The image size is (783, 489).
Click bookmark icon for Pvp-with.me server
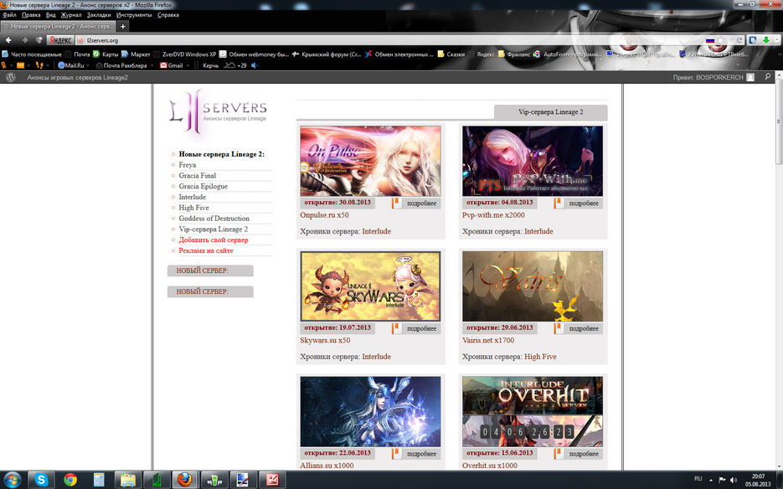pyautogui.click(x=559, y=203)
